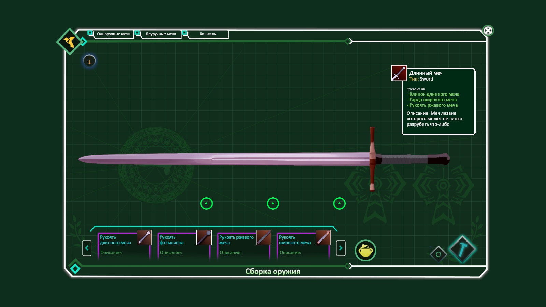Image resolution: width=546 pixels, height=307 pixels.
Task: Select the middle green circle slot marker
Action: 273,204
